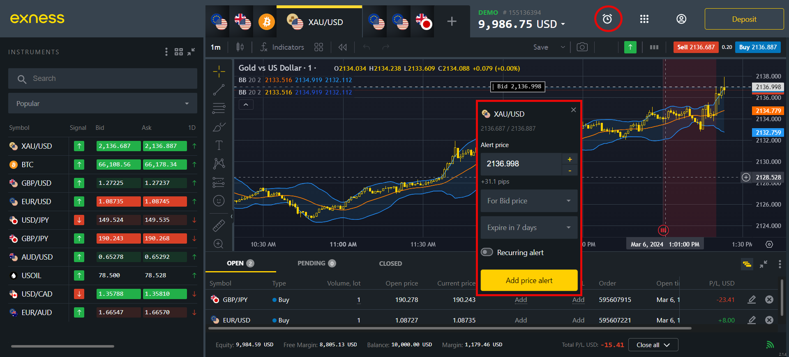Open the chart layout grid selector
The width and height of the screenshot is (789, 357).
318,47
